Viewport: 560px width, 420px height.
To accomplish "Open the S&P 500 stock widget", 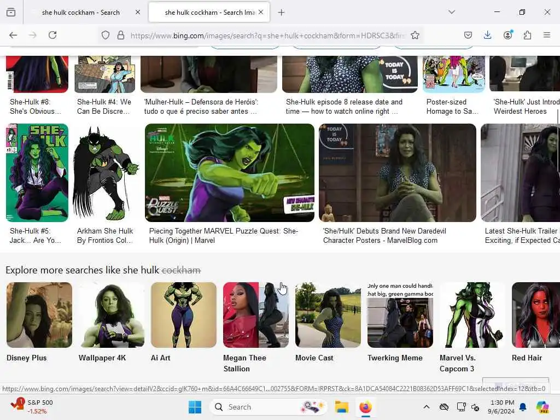I will pos(31,407).
